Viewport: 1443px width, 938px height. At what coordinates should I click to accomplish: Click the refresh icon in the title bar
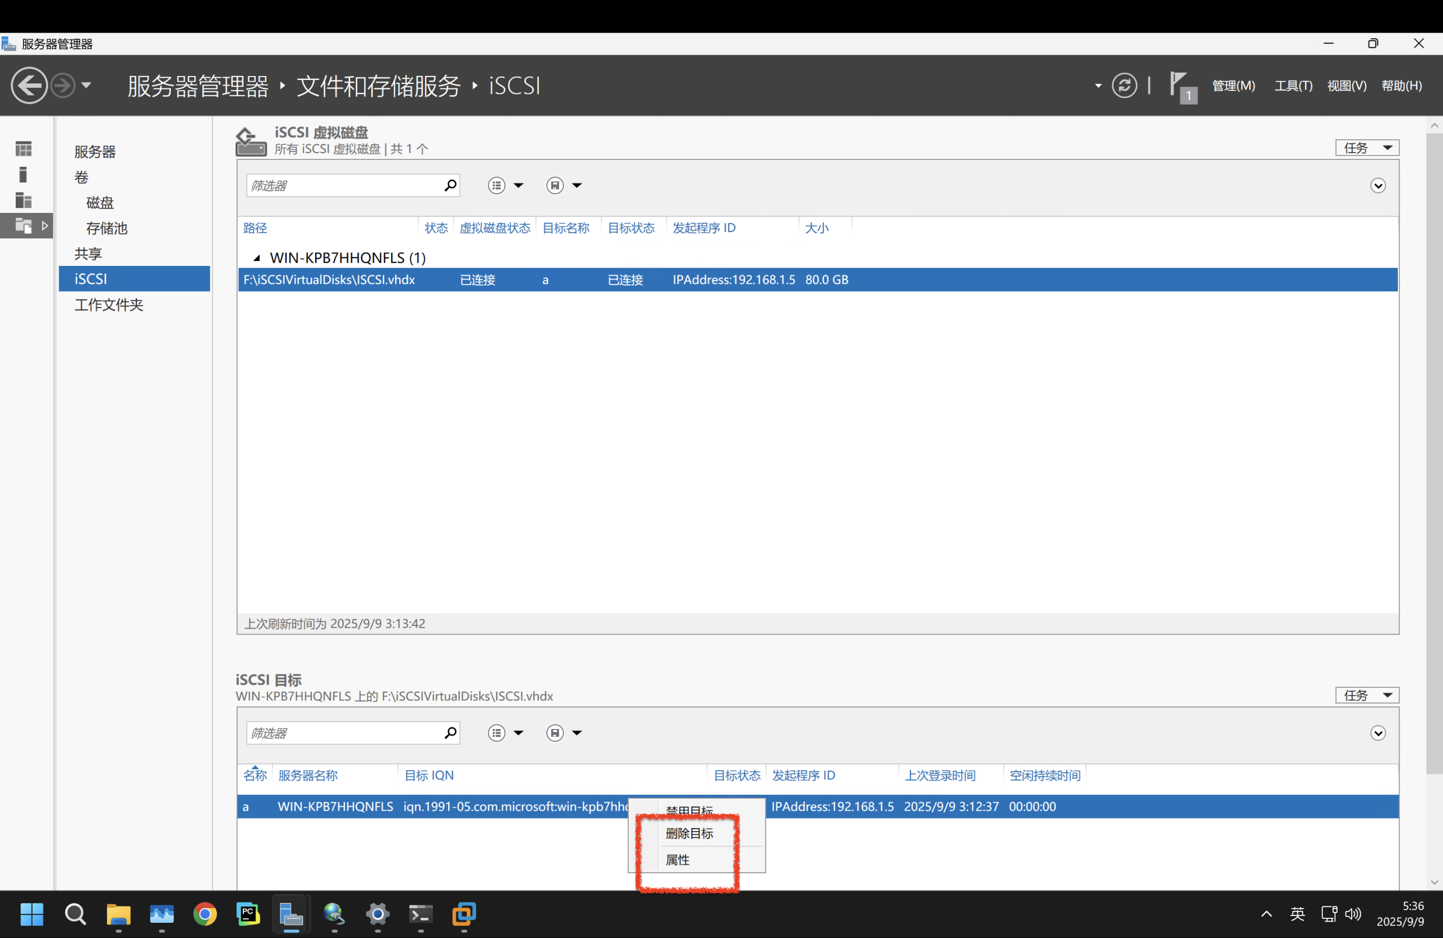1124,86
